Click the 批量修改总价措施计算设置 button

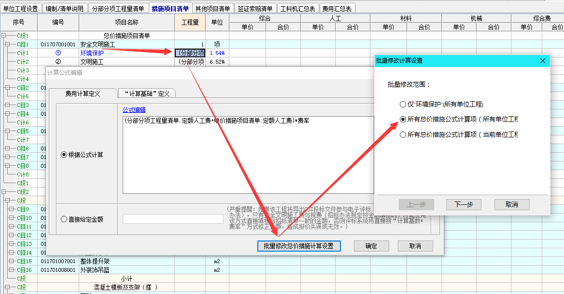(299, 246)
